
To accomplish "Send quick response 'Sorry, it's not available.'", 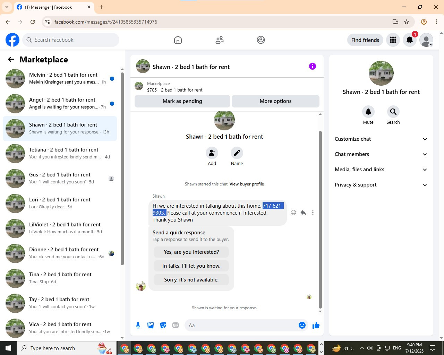I will [191, 280].
